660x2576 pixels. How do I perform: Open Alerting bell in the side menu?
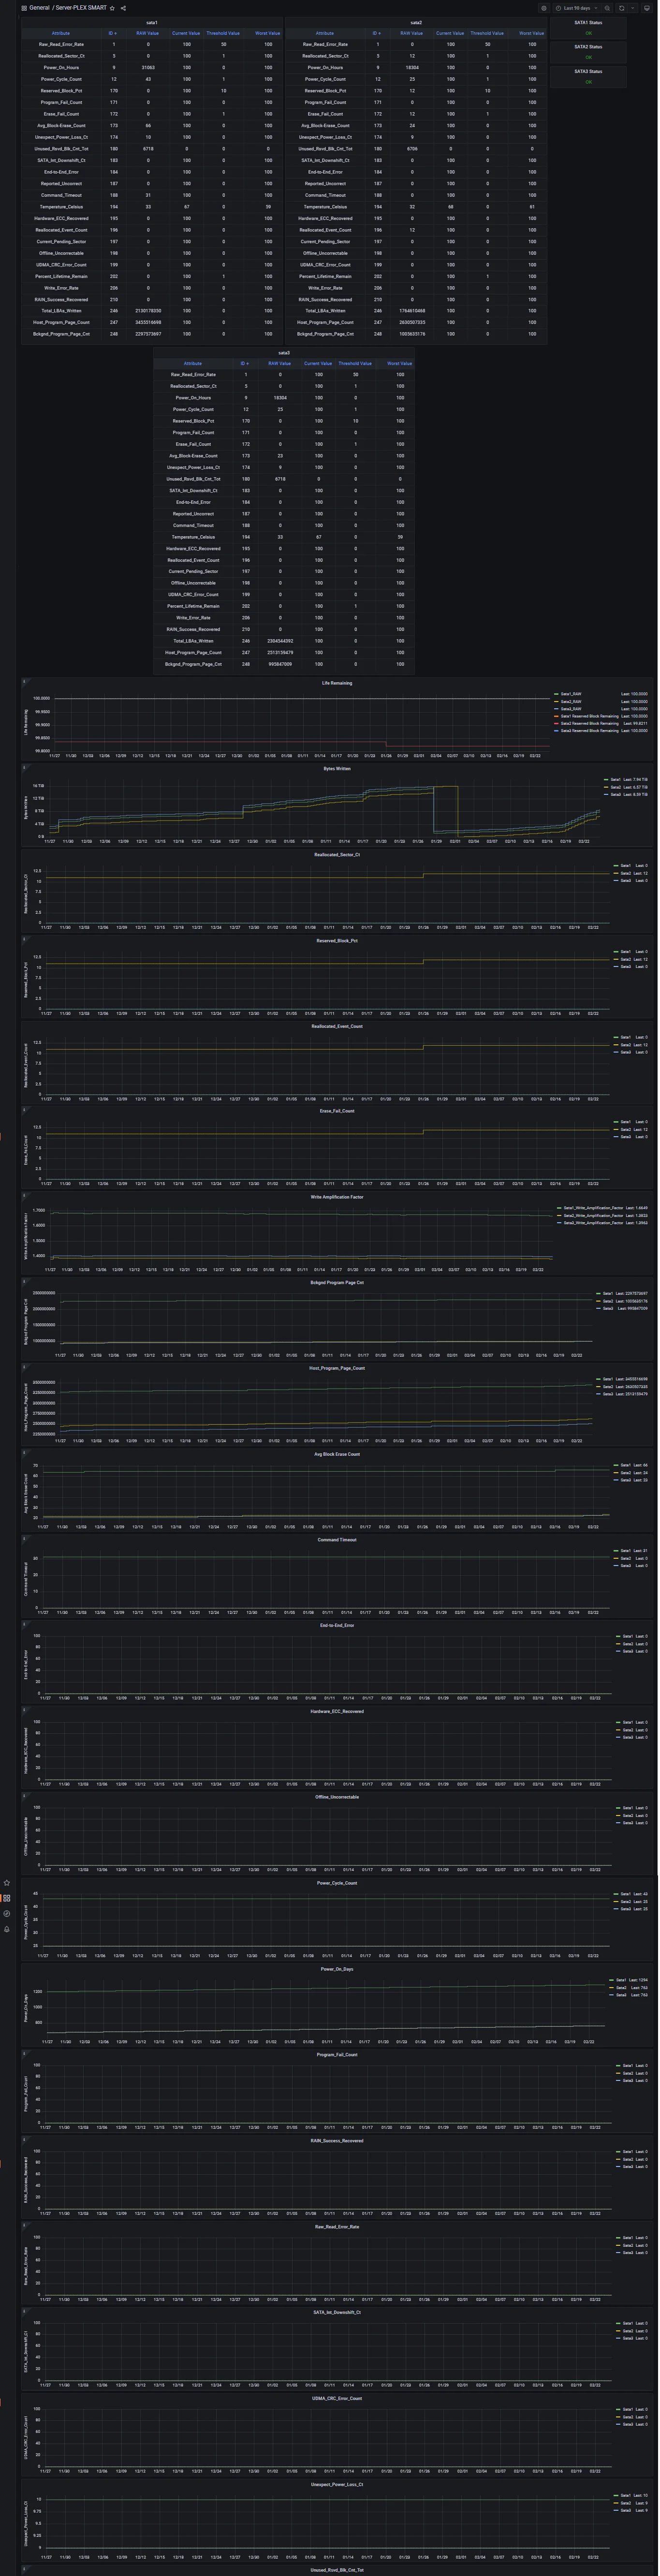6,1930
